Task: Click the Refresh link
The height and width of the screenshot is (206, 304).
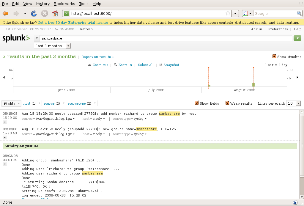Action: [x=86, y=29]
